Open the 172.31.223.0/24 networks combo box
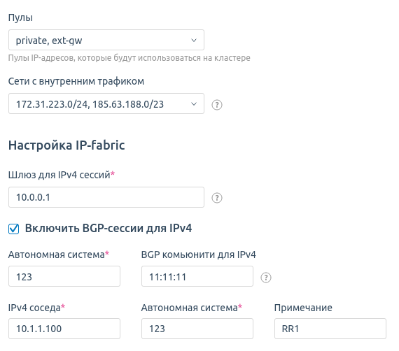The height and width of the screenshot is (351, 399). coord(106,103)
